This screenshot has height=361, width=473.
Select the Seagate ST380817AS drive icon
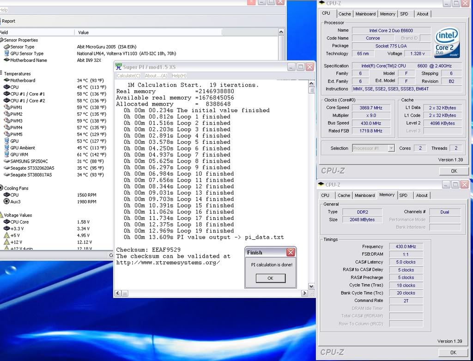pyautogui.click(x=6, y=175)
